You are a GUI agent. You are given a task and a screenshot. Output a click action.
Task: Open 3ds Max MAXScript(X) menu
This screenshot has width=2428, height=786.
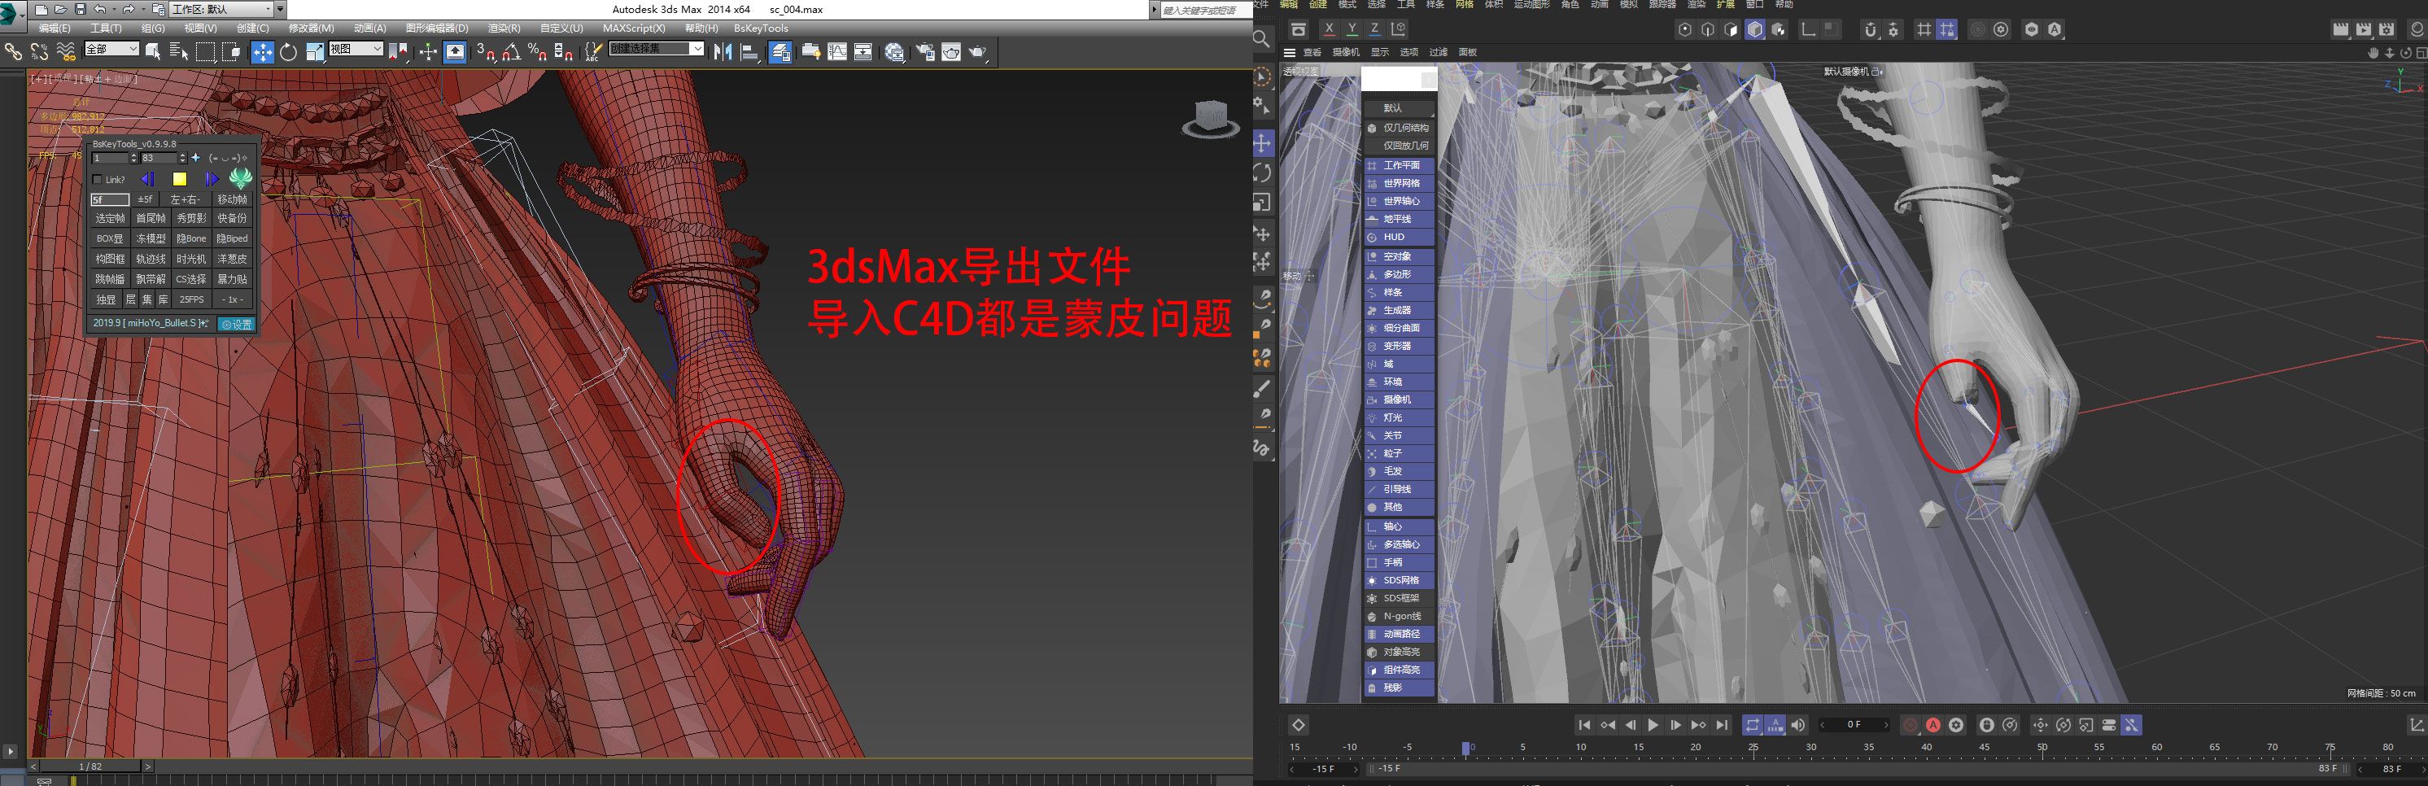pyautogui.click(x=635, y=28)
